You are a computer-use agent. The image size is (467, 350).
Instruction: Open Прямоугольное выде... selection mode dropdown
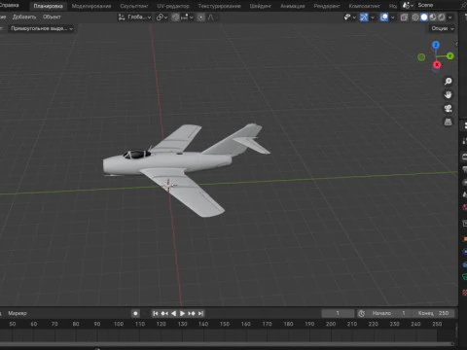click(41, 28)
